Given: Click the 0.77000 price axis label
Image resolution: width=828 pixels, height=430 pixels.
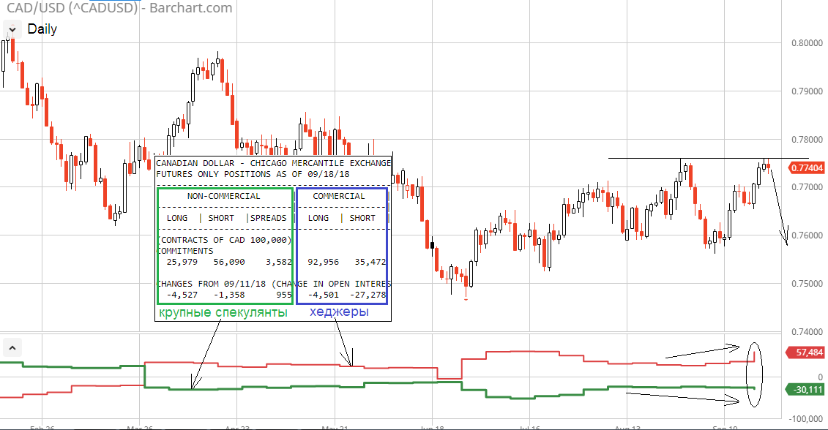Looking at the screenshot, I should tap(806, 187).
